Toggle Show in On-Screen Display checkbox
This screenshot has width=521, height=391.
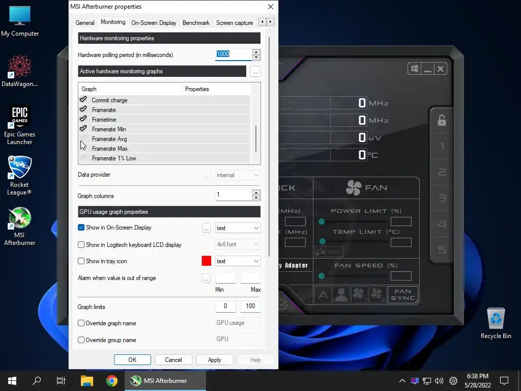(81, 228)
